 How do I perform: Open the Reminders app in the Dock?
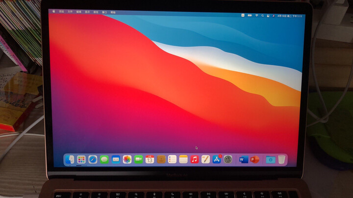(172, 159)
